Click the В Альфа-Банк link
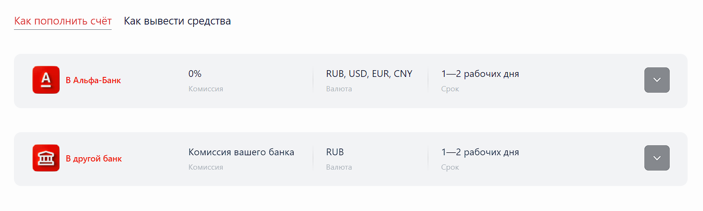Image resolution: width=703 pixels, height=211 pixels. [93, 80]
